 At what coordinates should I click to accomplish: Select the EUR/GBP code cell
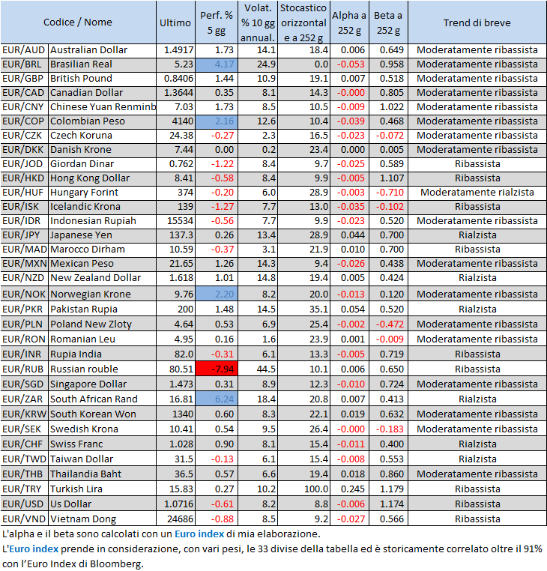[25, 79]
